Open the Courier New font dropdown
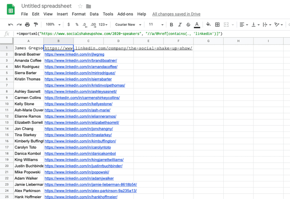Screen dimensions: 290x199 pyautogui.click(x=128, y=24)
